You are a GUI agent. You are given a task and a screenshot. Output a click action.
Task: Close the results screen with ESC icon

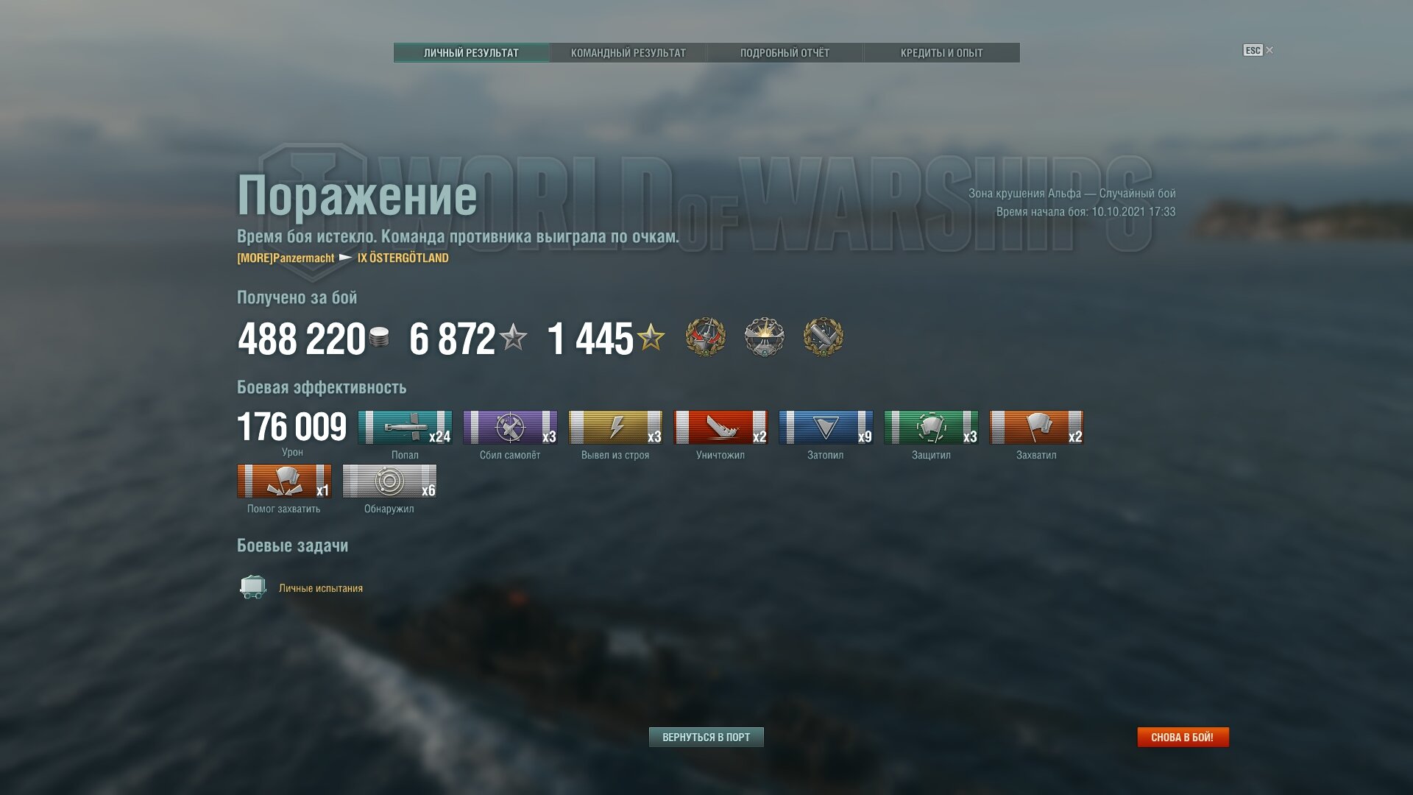1258,50
